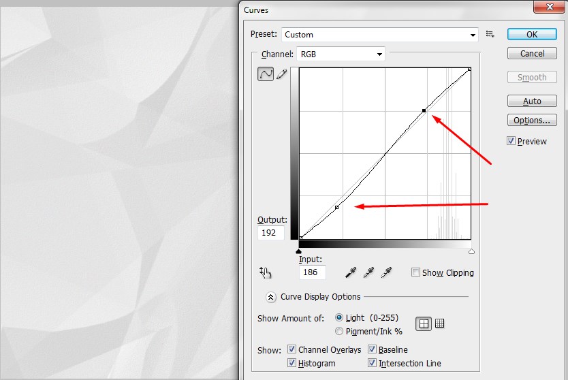Select the edit points curve tool
Viewport: 568px width, 380px height.
tap(266, 74)
